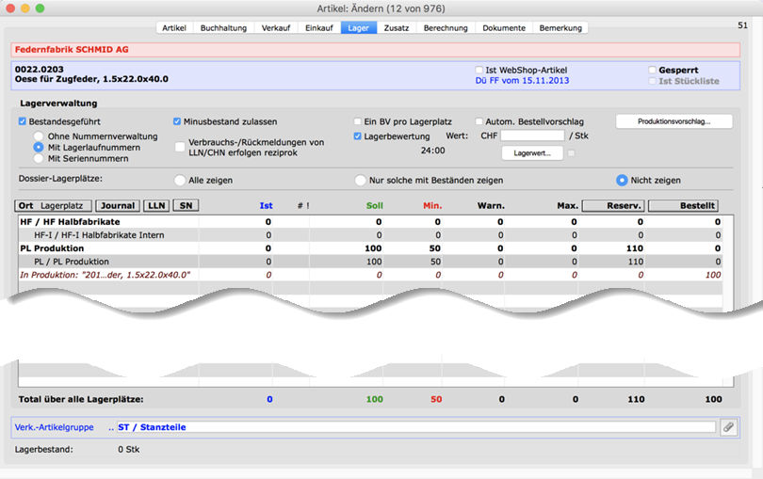
Task: Click the Verk.-Artikelgruppe link label
Action: coord(54,427)
